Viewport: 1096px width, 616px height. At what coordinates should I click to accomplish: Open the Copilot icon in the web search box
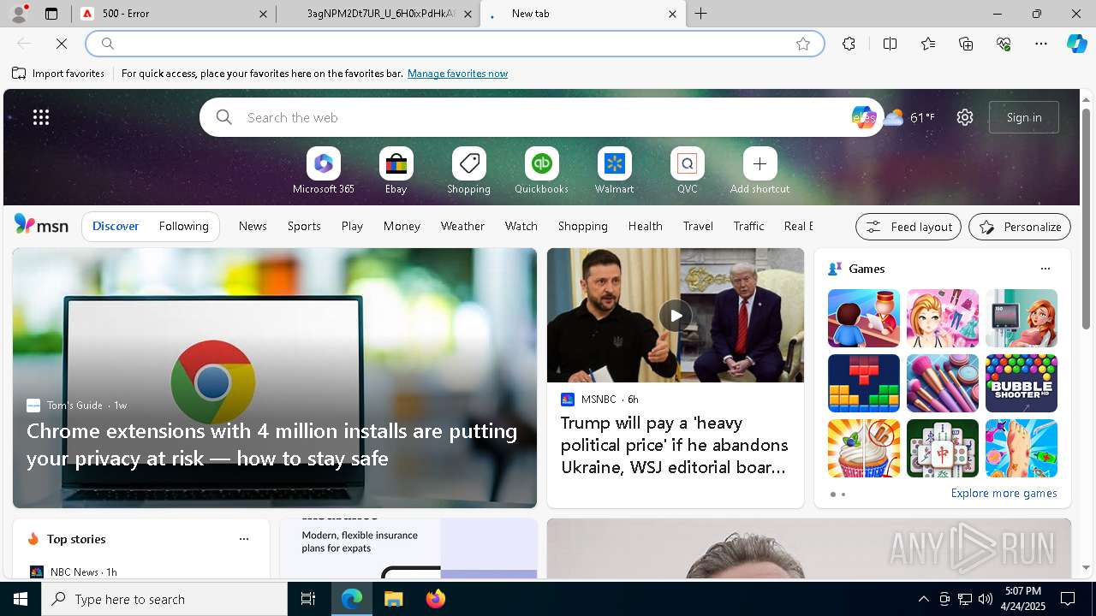pos(863,117)
